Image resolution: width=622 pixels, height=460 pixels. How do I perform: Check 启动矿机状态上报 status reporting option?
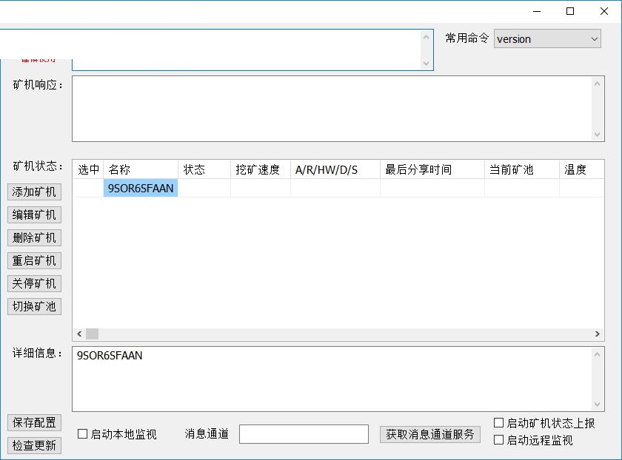point(499,423)
